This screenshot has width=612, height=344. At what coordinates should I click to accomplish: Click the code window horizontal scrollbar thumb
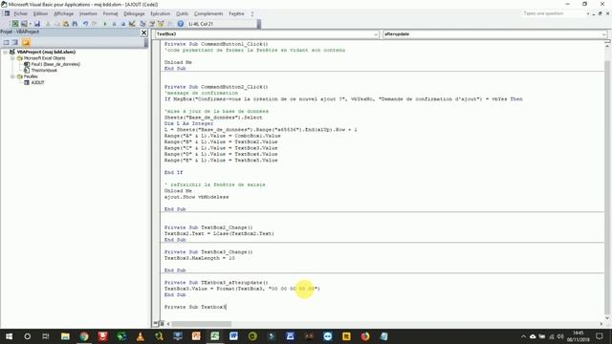point(202,324)
